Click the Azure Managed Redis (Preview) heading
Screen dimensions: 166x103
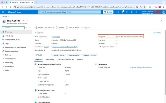point(50,64)
